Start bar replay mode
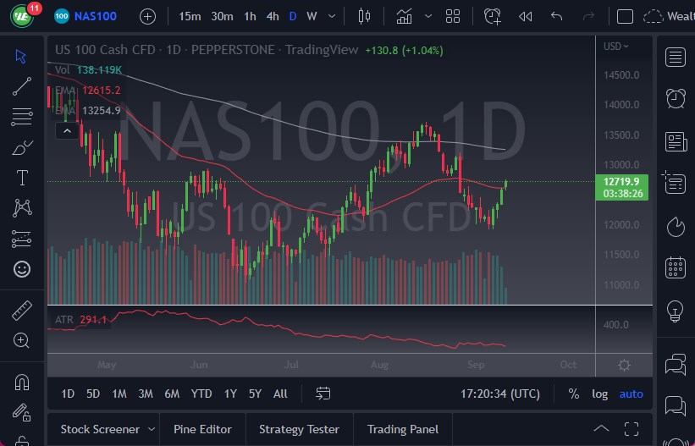The height and width of the screenshot is (446, 695). [525, 17]
